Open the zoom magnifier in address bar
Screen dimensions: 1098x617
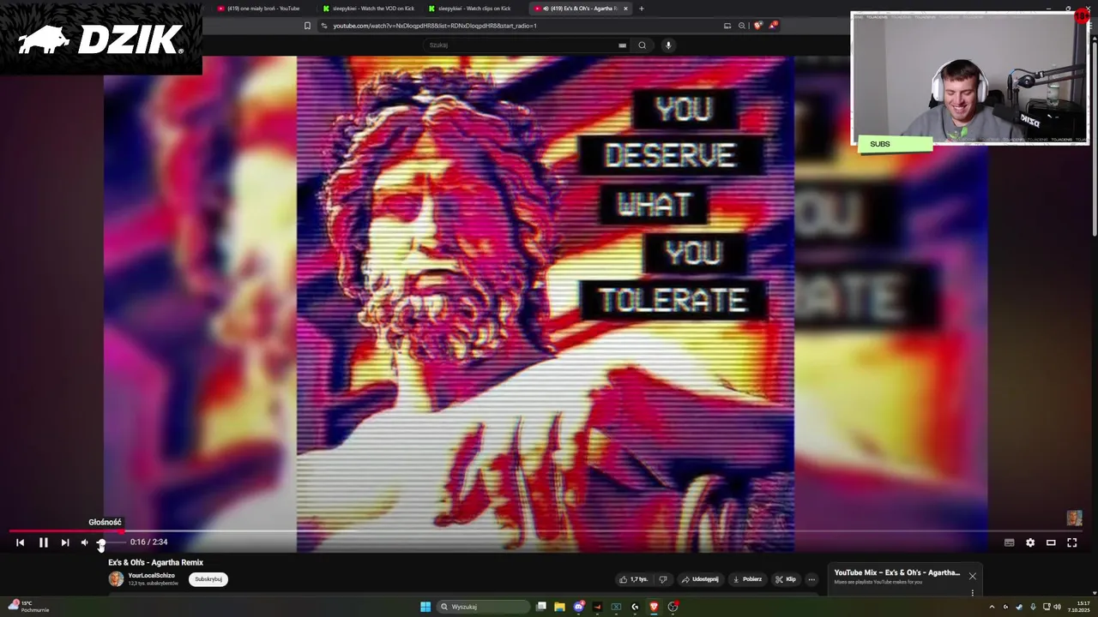(742, 26)
